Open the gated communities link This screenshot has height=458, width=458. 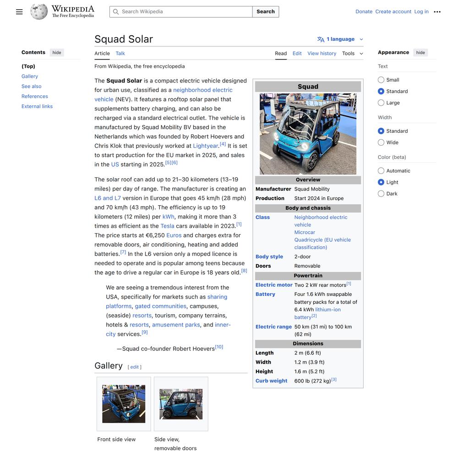point(160,306)
